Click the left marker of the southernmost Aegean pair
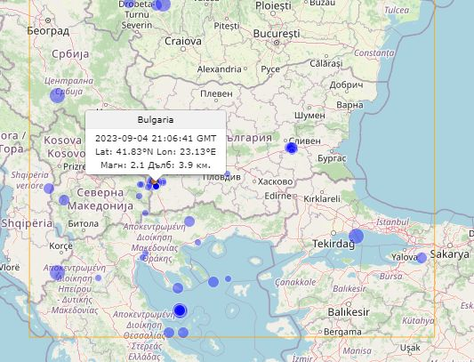This screenshot has width=474, height=362. (169, 333)
